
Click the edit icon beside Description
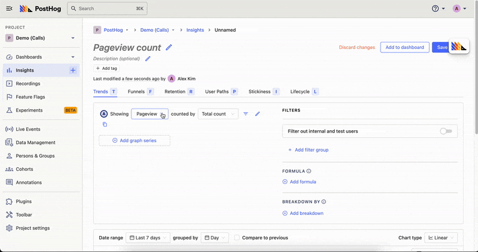tap(148, 59)
